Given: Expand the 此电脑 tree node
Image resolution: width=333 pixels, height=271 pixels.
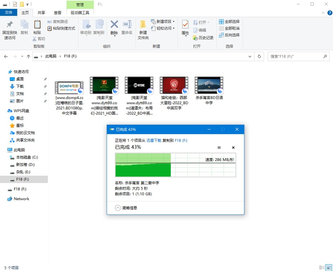Looking at the screenshot, I should (7, 150).
